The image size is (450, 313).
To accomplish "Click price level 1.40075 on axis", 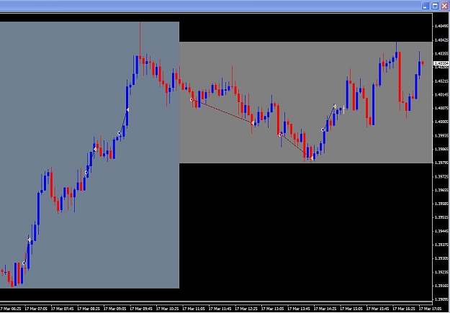I will point(441,108).
